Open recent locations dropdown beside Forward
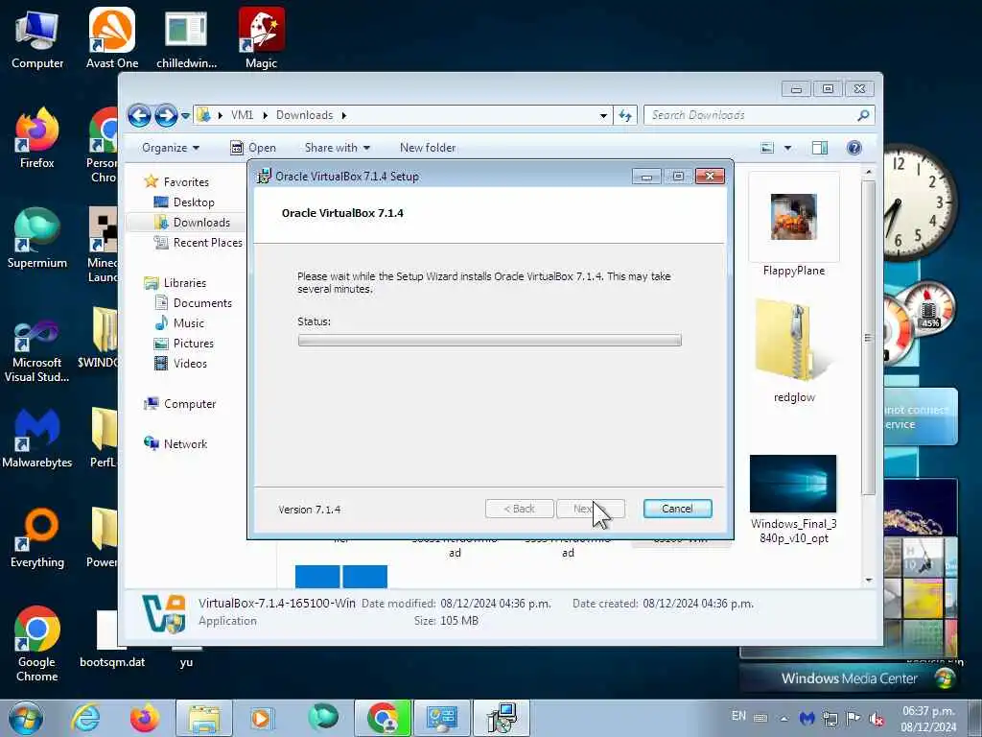982x737 pixels. tap(185, 116)
